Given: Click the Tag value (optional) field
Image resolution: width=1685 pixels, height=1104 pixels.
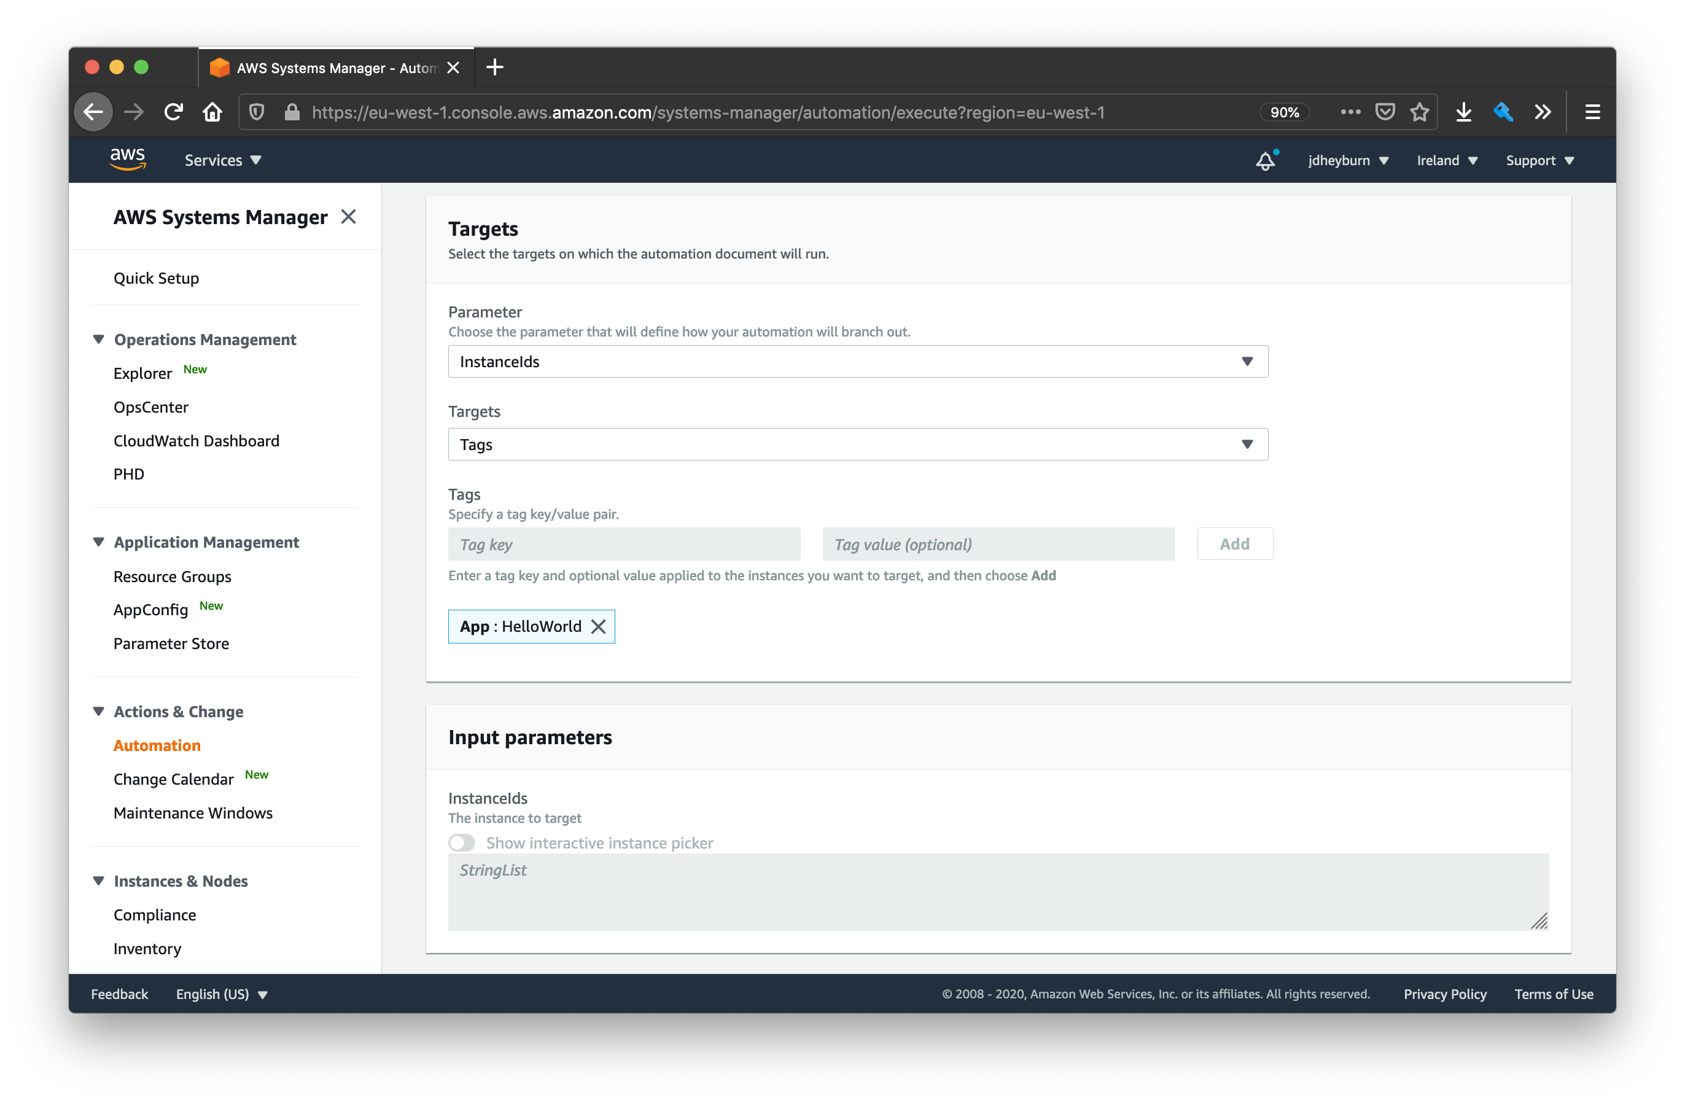Looking at the screenshot, I should click(998, 544).
